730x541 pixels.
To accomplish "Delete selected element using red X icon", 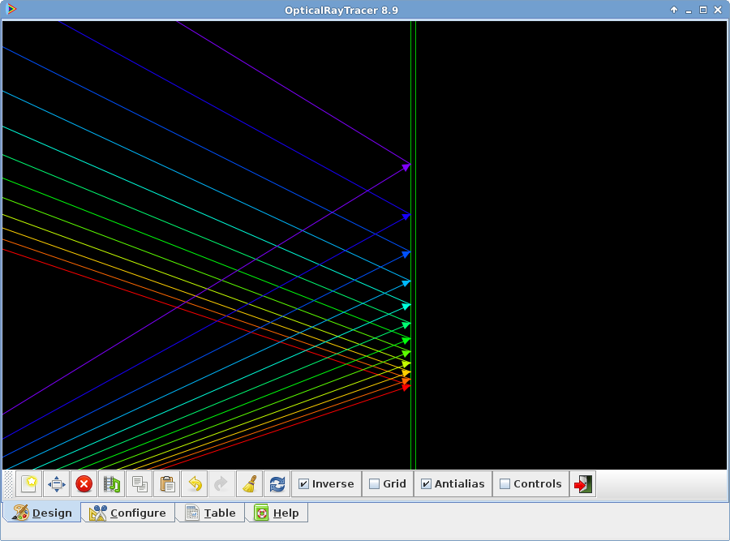I will click(84, 483).
